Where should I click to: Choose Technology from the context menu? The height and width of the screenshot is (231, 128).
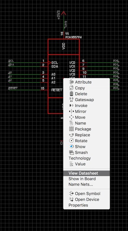pyautogui.click(x=80, y=158)
